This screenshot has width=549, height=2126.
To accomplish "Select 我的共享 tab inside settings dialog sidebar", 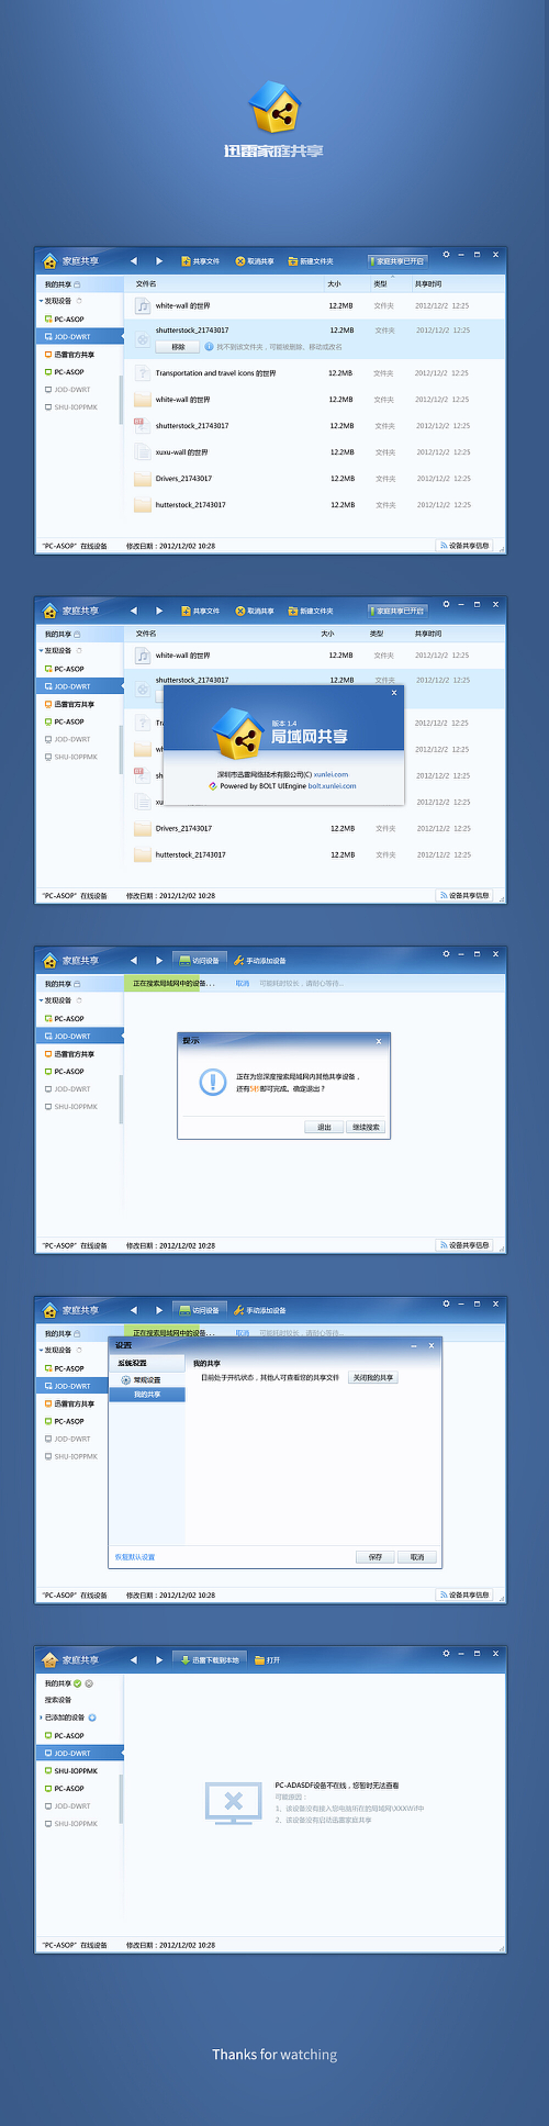I will tap(147, 1395).
